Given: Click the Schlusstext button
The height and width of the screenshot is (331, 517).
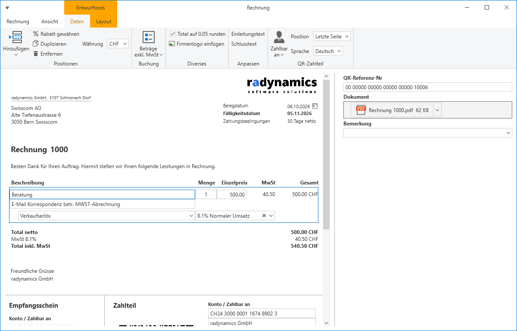Looking at the screenshot, I should click(x=244, y=44).
